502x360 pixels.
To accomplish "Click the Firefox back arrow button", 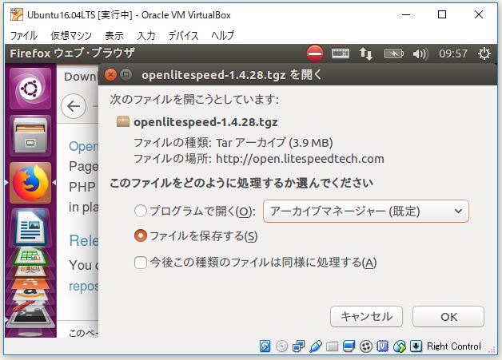I will (x=74, y=106).
